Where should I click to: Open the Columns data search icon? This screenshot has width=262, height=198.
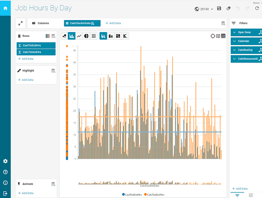point(223,23)
